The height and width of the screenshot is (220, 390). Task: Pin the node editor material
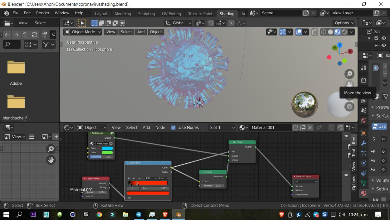[319, 128]
